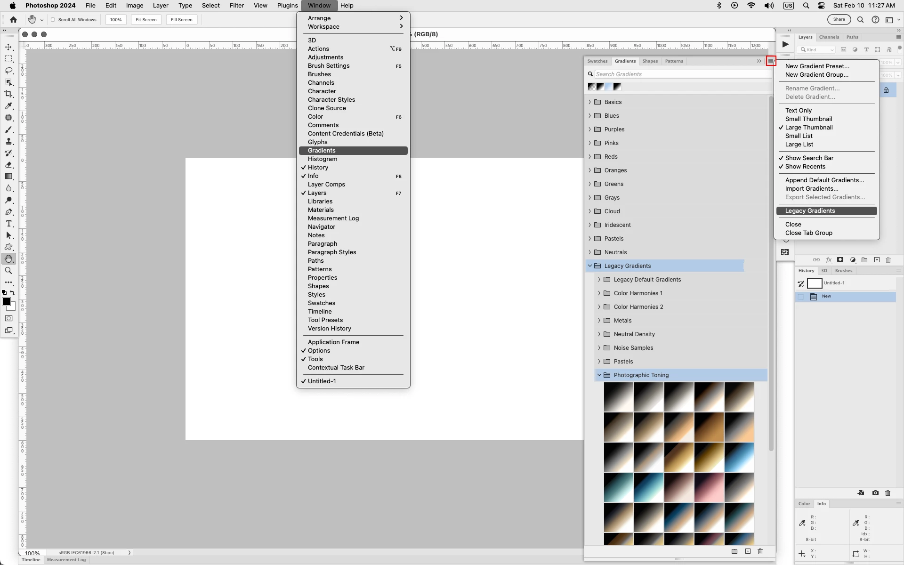
Task: Click the Gradients panel new folder icon
Action: tap(734, 551)
